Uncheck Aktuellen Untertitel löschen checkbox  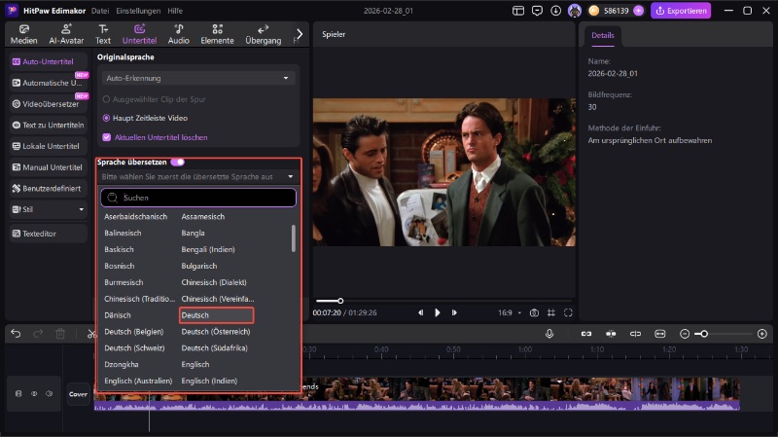click(106, 137)
